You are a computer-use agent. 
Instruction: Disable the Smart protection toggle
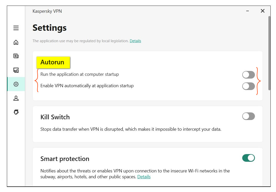coord(248,158)
